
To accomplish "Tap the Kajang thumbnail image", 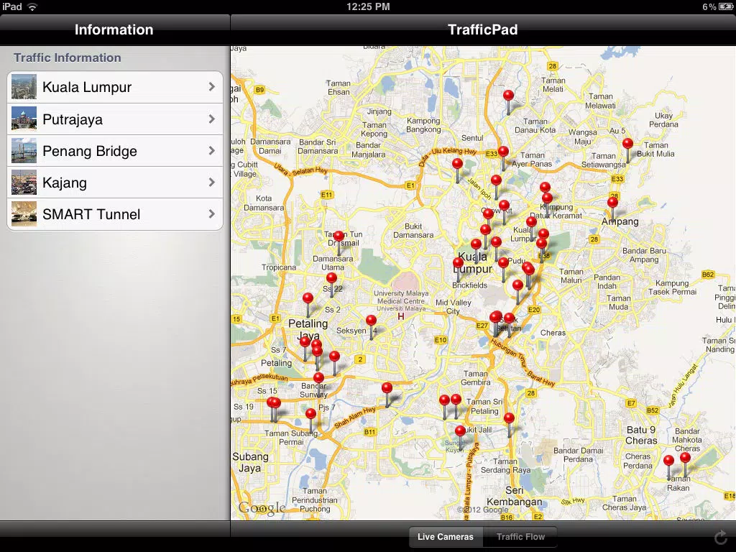I will 24,182.
